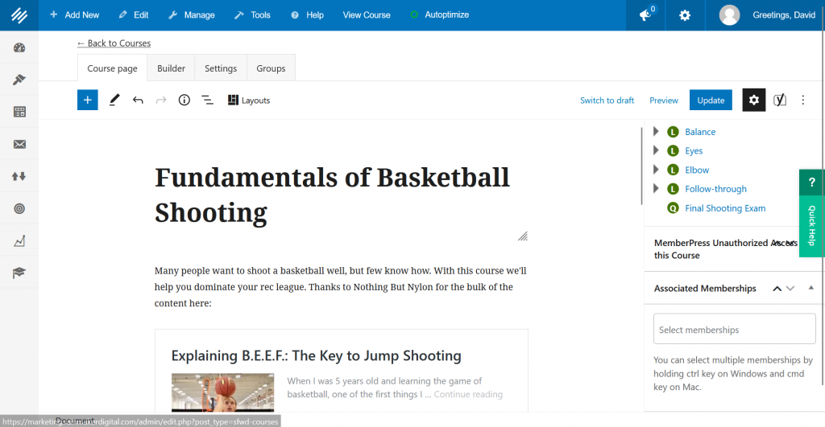Toggle the settings gear panel button
Screen dimensions: 825x427
753,101
